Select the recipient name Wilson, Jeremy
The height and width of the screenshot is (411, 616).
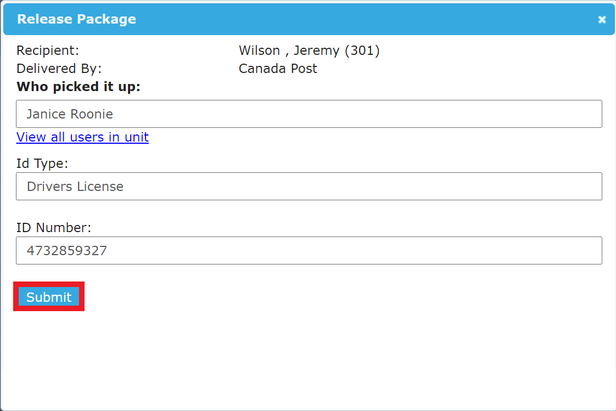point(289,50)
